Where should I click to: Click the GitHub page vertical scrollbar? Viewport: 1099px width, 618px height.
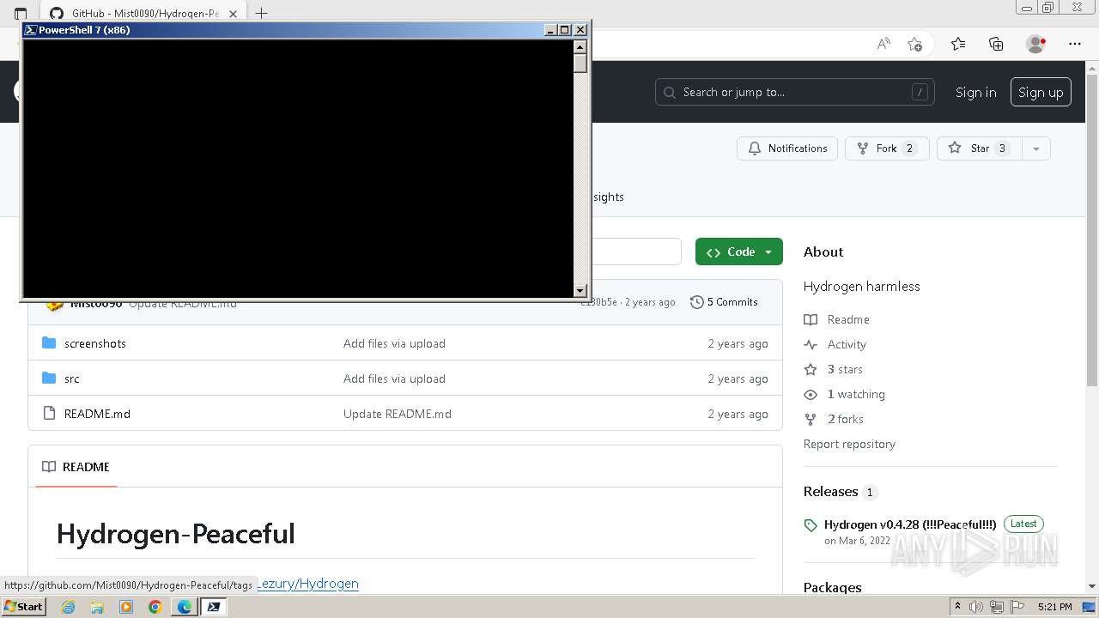[1092, 232]
